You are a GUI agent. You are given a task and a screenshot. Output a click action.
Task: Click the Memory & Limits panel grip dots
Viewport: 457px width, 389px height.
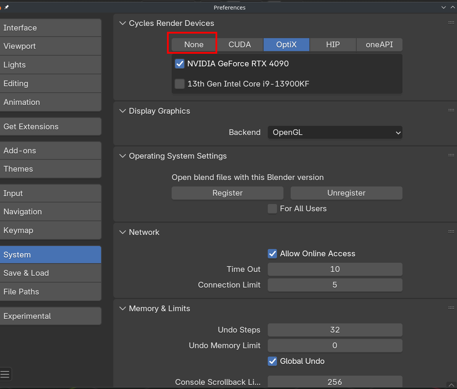coord(451,308)
